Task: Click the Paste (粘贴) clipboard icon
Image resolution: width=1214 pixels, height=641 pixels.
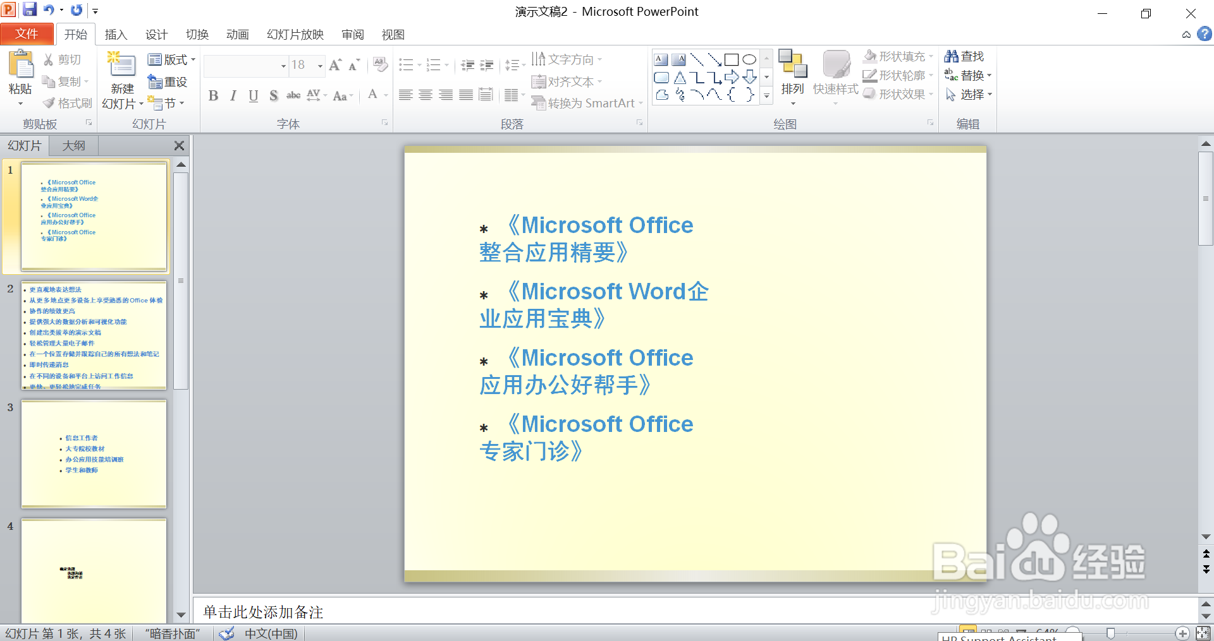Action: click(20, 64)
